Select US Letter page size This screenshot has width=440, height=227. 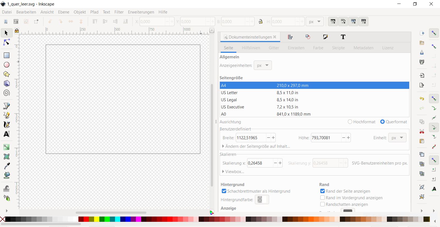tap(229, 93)
